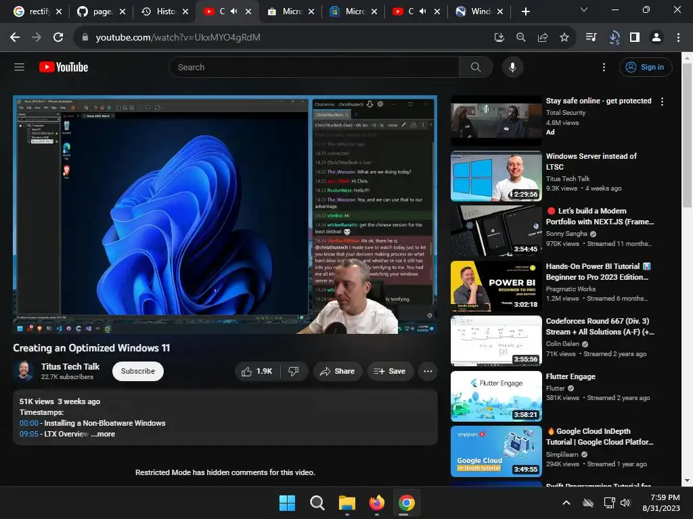Screen dimensions: 693x519
Task: Open more actions ellipsis beside Save
Action: [x=428, y=371]
